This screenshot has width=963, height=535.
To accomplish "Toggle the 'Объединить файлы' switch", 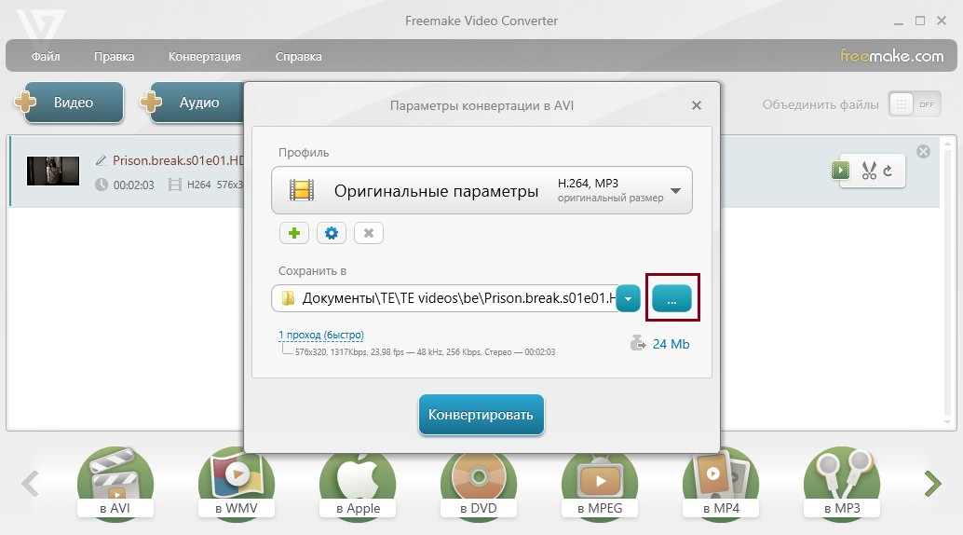I will pyautogui.click(x=914, y=104).
